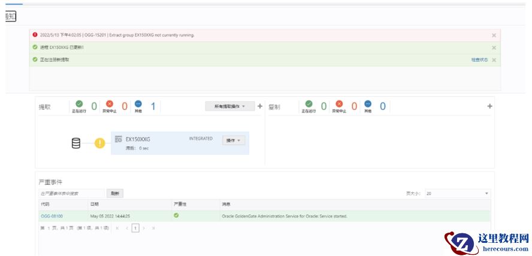Click the database icon in extract diagram
The width and height of the screenshot is (532, 256).
(76, 143)
